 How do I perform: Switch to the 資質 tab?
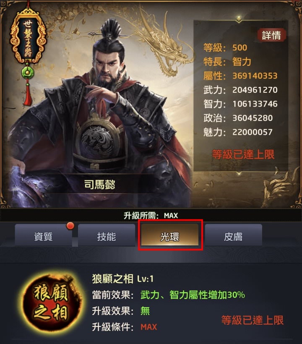pyautogui.click(x=43, y=237)
